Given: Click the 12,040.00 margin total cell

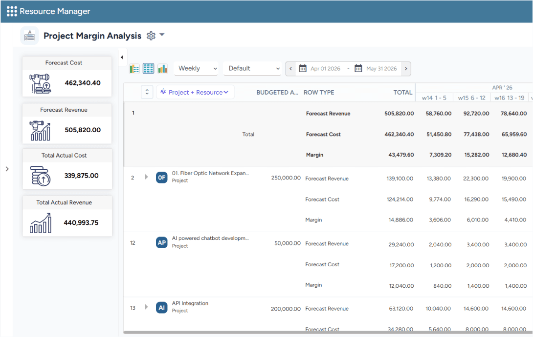Looking at the screenshot, I should point(401,286).
